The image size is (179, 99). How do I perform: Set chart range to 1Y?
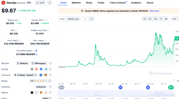click(161, 19)
